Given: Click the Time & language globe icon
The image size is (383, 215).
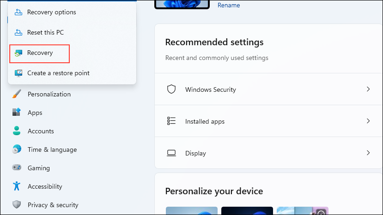Looking at the screenshot, I should click(17, 149).
